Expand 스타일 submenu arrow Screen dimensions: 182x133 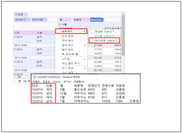tap(84, 59)
